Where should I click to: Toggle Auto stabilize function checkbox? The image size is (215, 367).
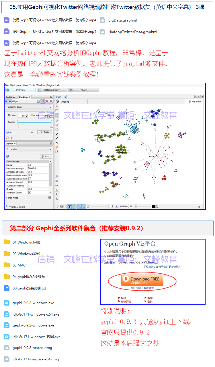(30, 179)
